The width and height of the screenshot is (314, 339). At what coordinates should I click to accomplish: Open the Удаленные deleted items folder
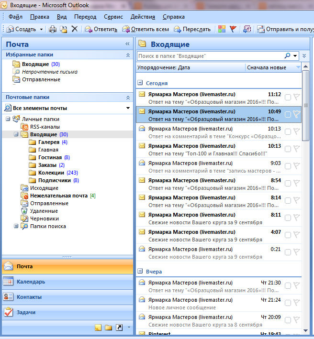[44, 211]
